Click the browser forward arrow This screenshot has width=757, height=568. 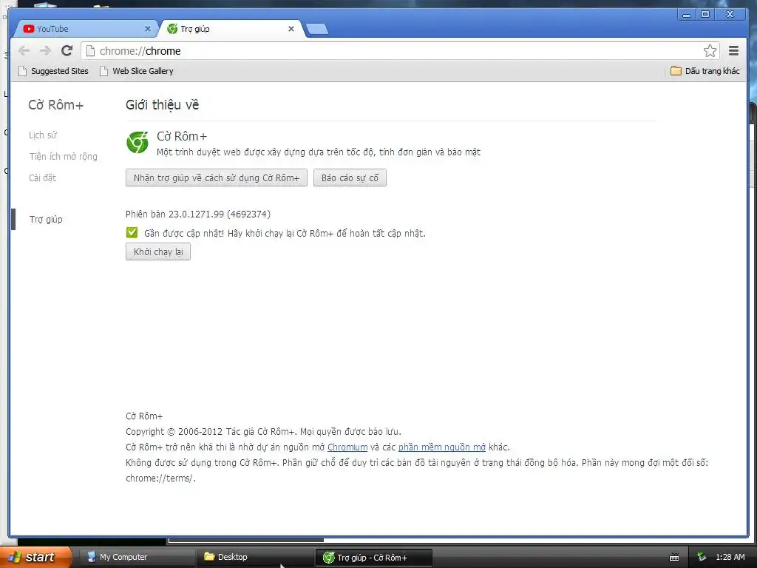pos(45,51)
